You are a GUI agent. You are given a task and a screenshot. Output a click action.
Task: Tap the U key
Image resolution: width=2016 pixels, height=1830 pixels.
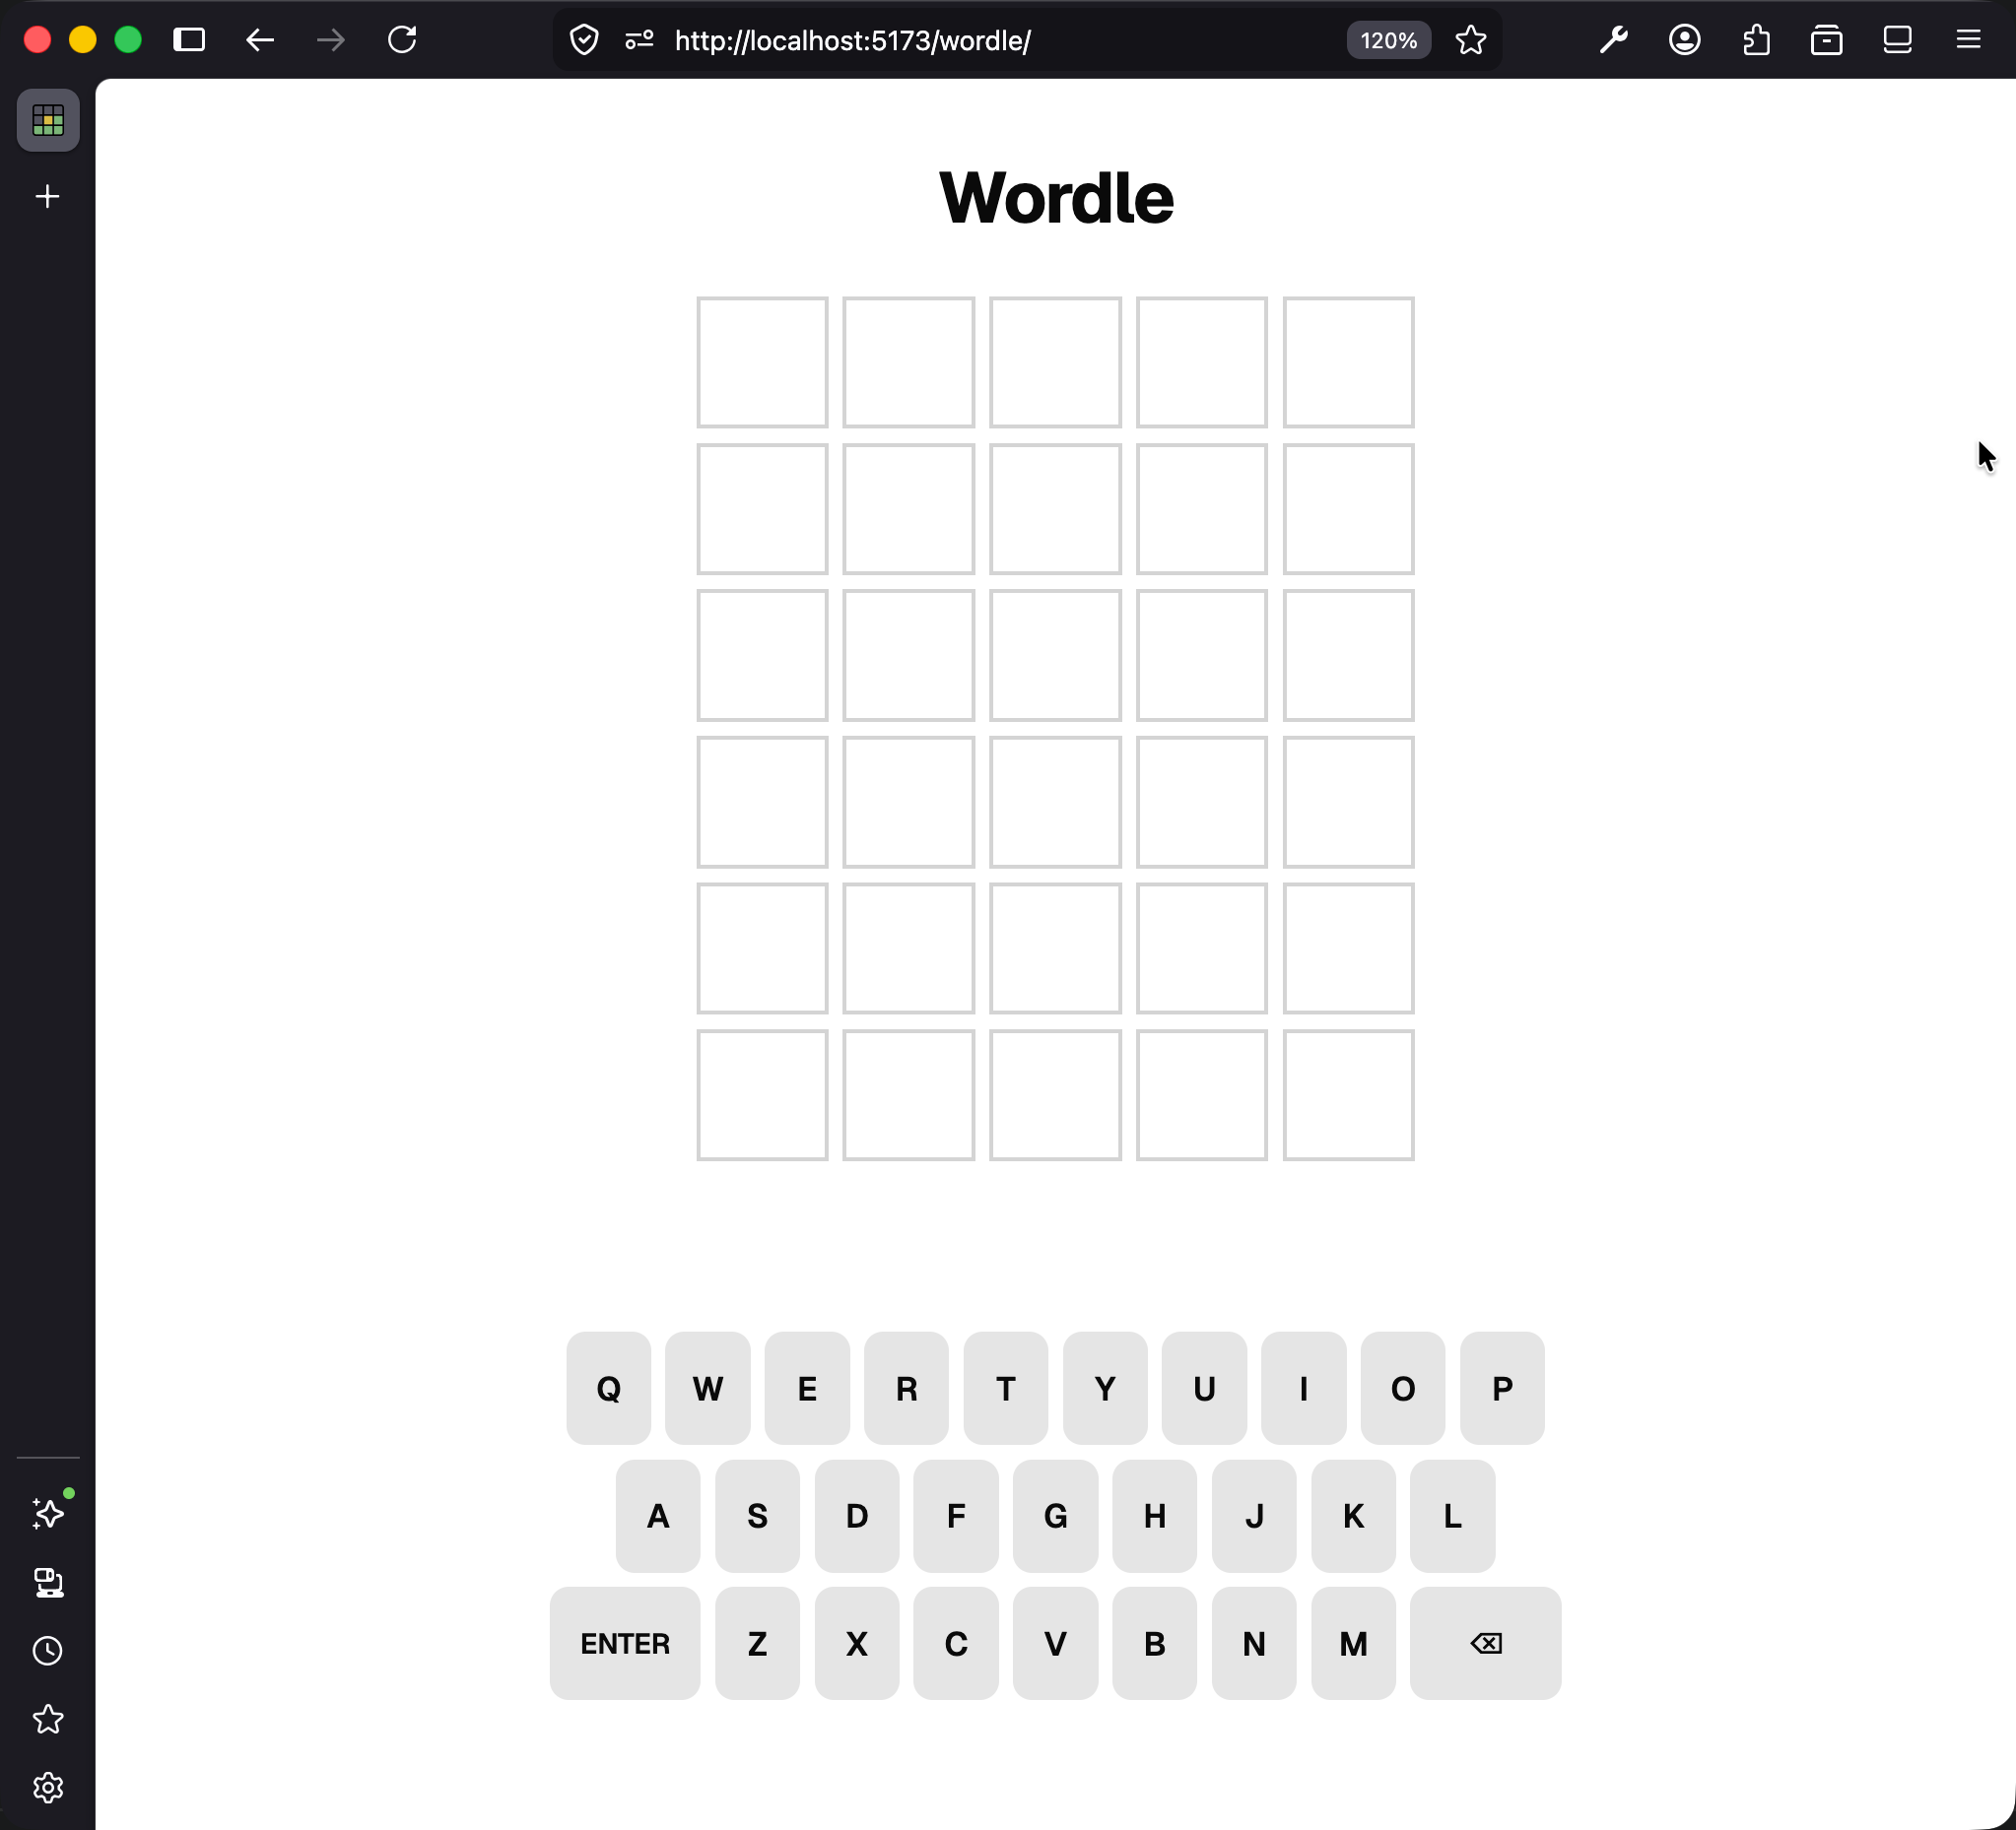tap(1204, 1387)
